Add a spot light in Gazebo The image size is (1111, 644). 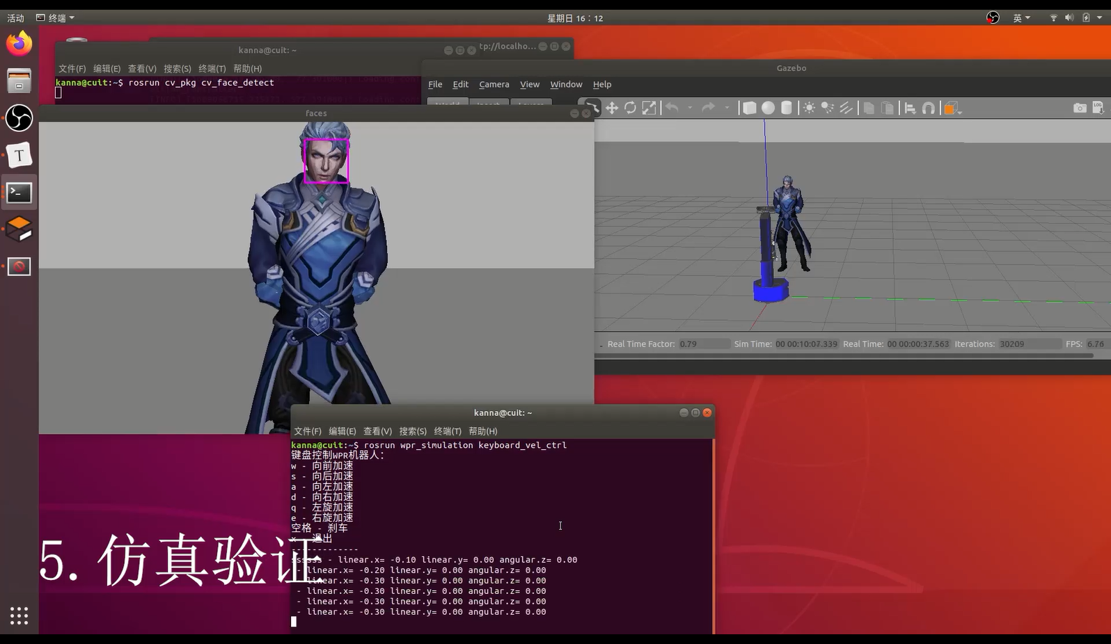click(x=827, y=108)
